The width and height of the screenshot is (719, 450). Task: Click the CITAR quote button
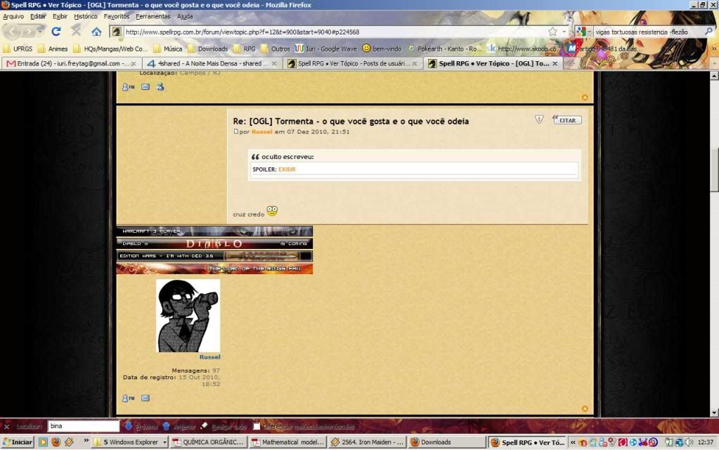pos(566,120)
